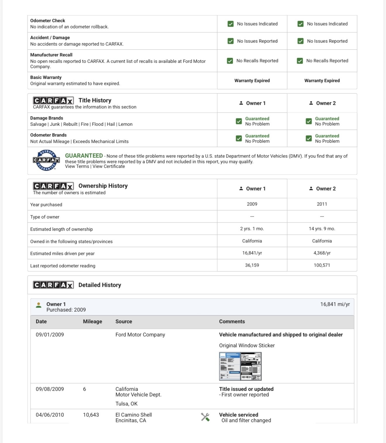Viewport: 386px width, 443px height.
Task: Click the 10,643 mileage entry
Action: tap(91, 415)
